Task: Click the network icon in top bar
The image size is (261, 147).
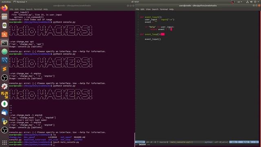Action: [x=248, y=2]
